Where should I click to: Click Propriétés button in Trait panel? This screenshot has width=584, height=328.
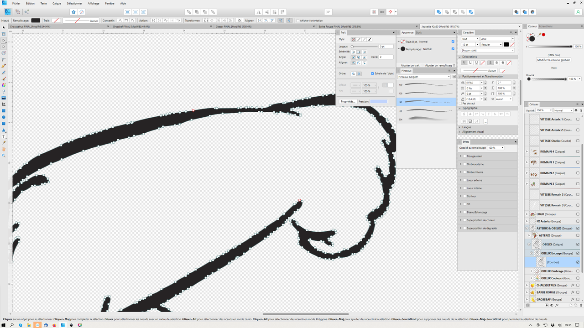tap(348, 102)
